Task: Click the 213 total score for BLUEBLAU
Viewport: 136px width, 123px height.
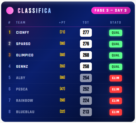Action: pyautogui.click(x=86, y=112)
